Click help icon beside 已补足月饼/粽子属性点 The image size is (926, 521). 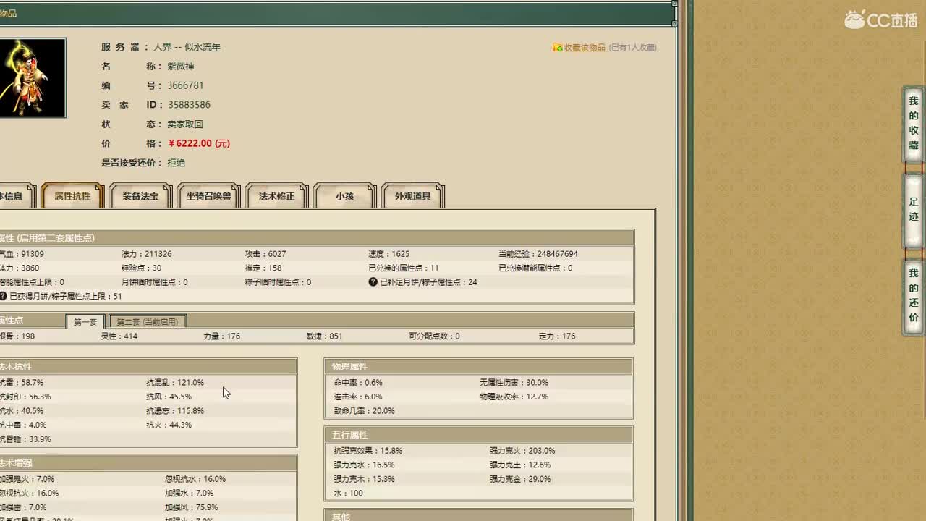(373, 281)
